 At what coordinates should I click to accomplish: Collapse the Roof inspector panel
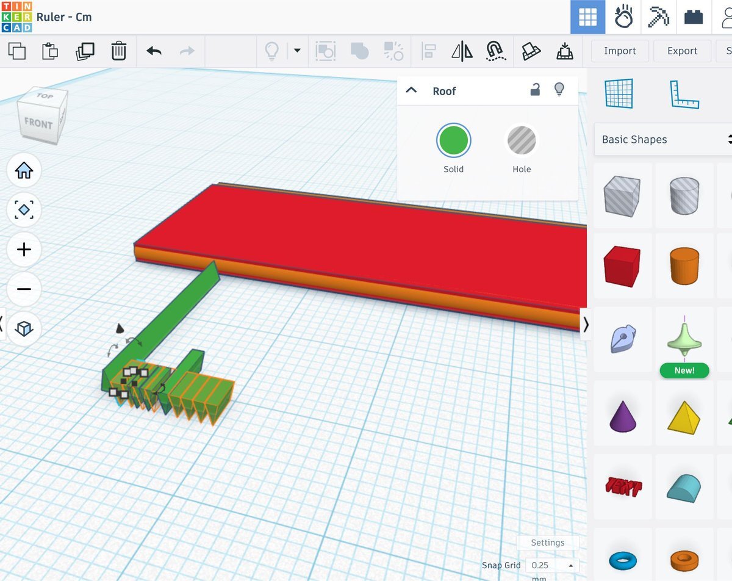412,90
